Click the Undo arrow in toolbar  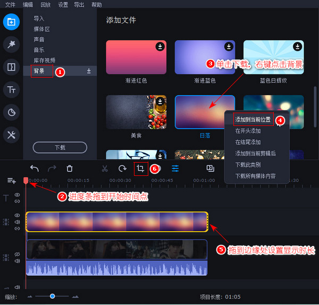click(x=35, y=168)
